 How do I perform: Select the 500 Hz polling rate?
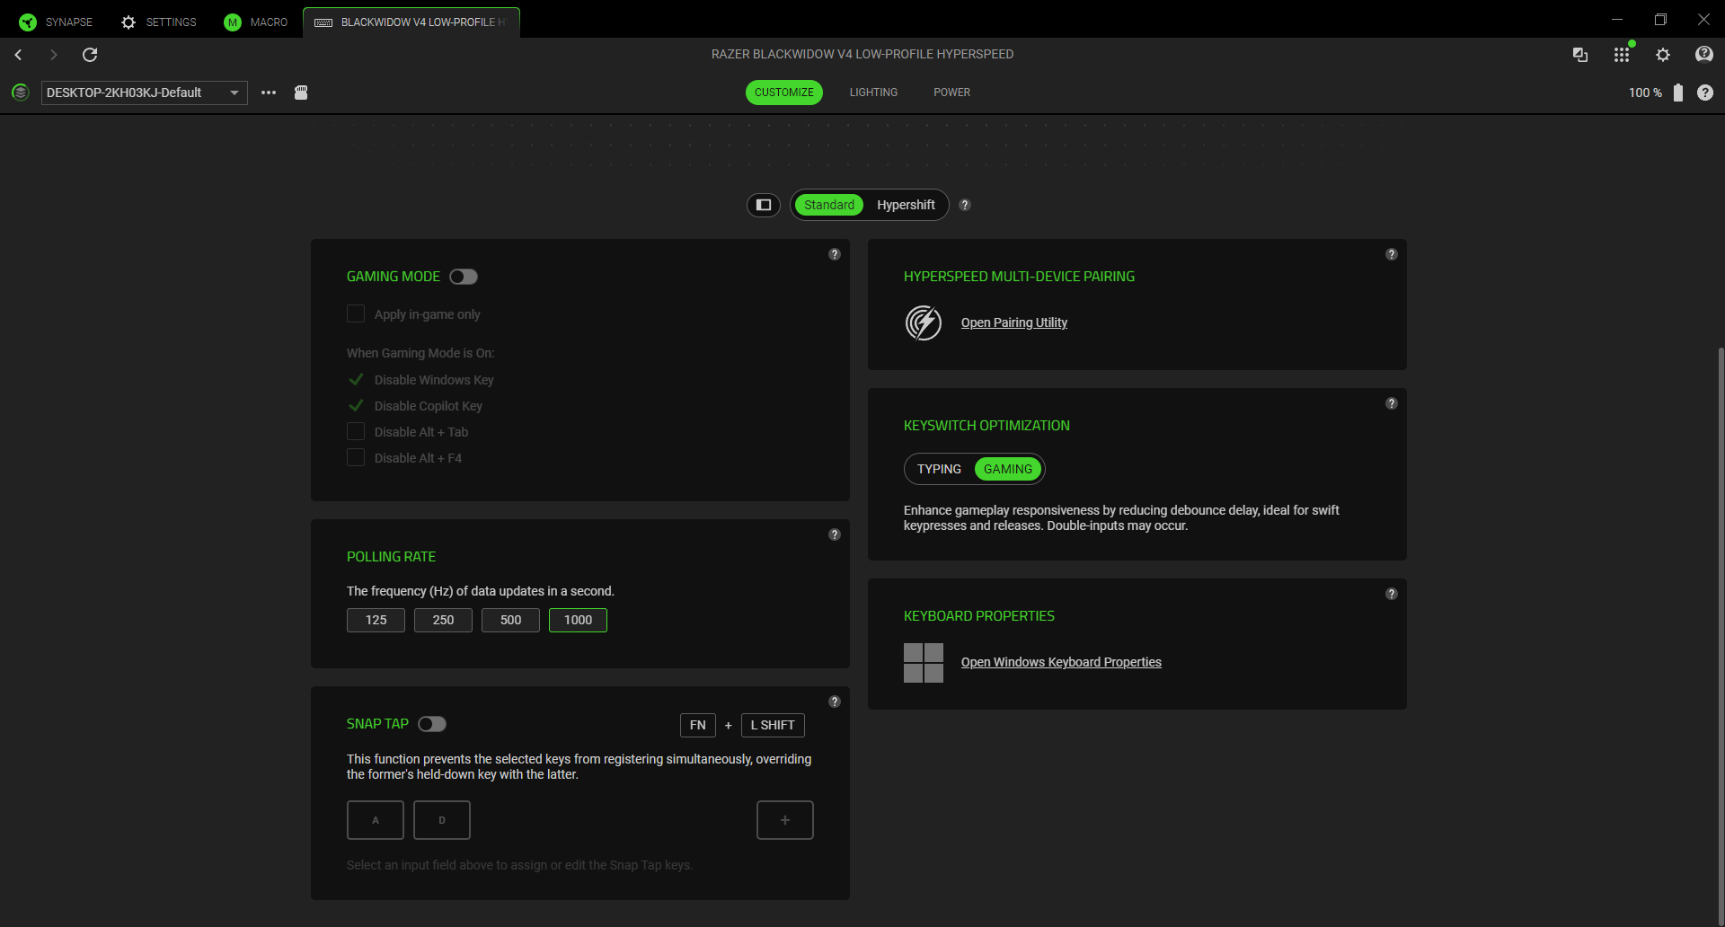click(x=510, y=620)
